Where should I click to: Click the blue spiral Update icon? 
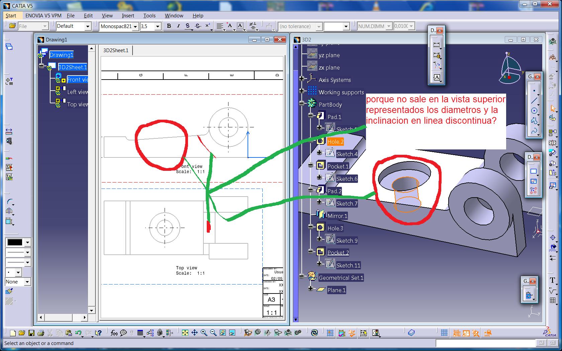[x=314, y=333]
